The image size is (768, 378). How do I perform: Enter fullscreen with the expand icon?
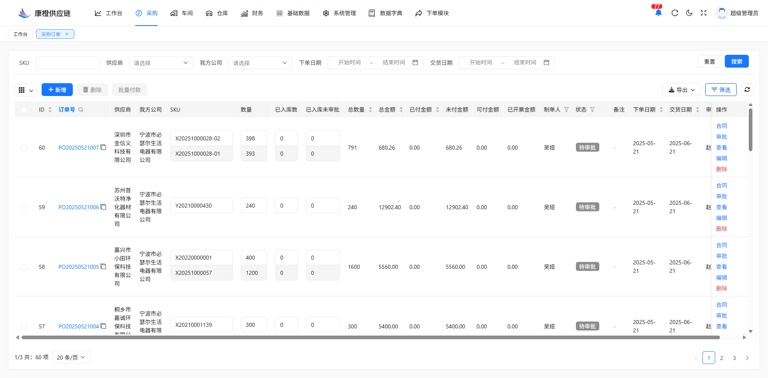(x=704, y=13)
